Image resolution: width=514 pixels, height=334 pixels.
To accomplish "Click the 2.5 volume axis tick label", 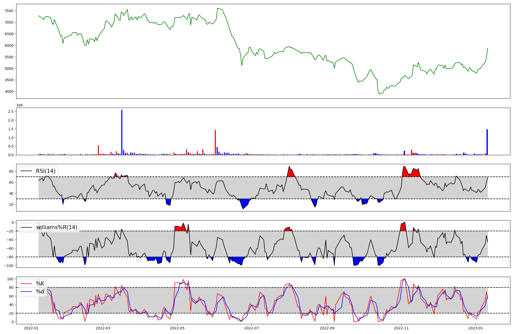I will click(x=11, y=112).
